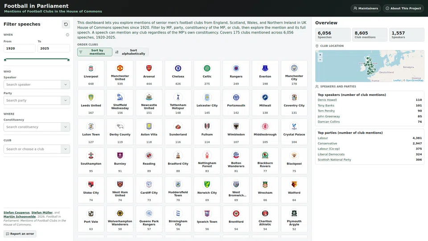Open the Labour (Co-op) party link
The width and height of the screenshot is (428, 241).
[x=329, y=149]
